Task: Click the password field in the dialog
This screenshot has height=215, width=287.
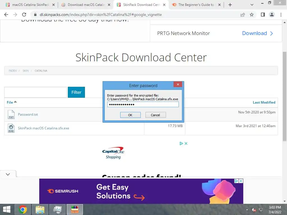Action: 143,104
